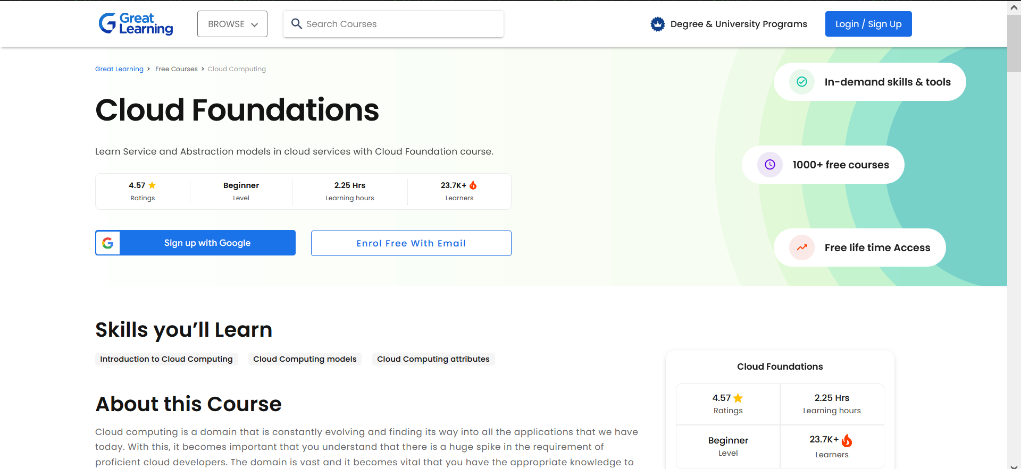Focus the Search Courses input field

[x=394, y=24]
